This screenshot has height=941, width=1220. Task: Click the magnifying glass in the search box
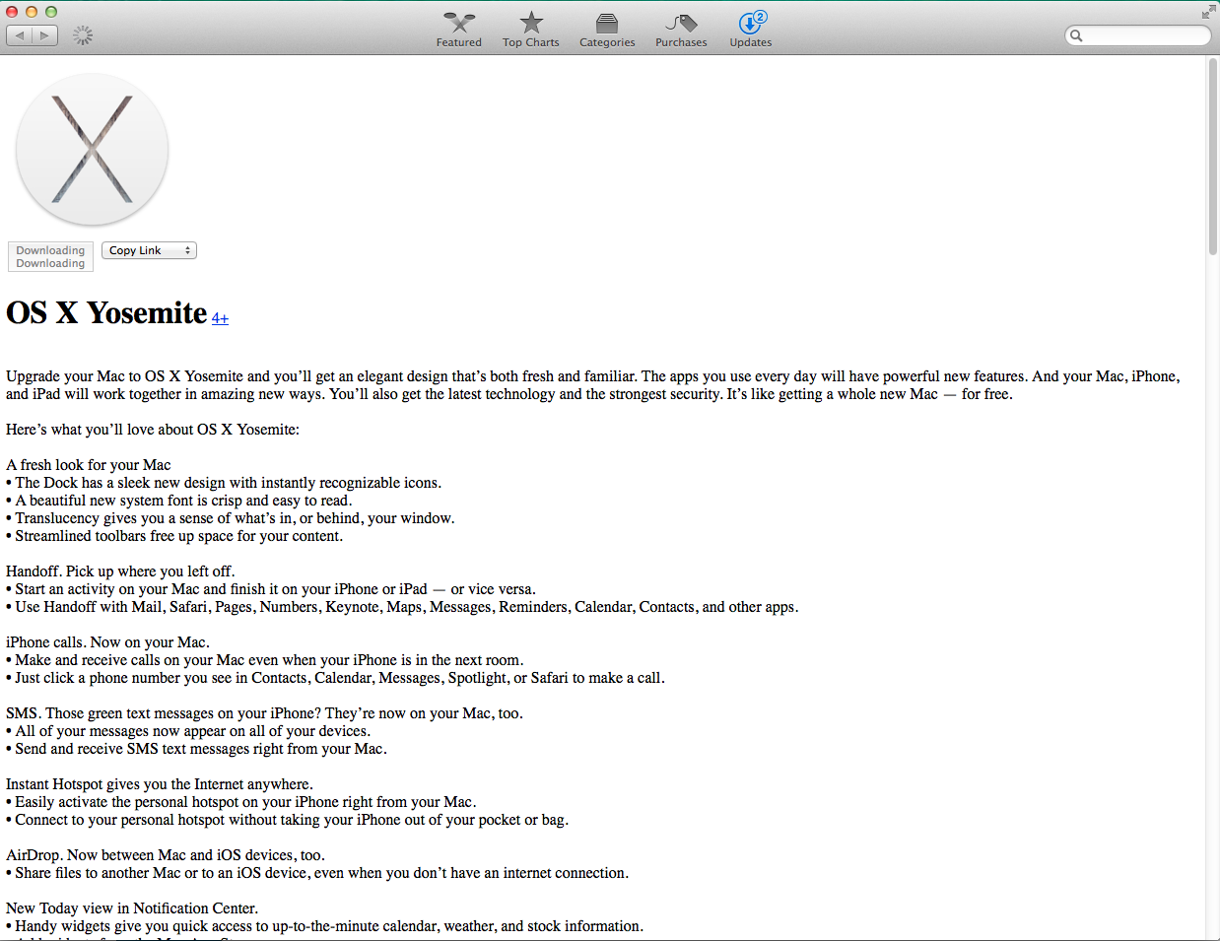(1077, 35)
